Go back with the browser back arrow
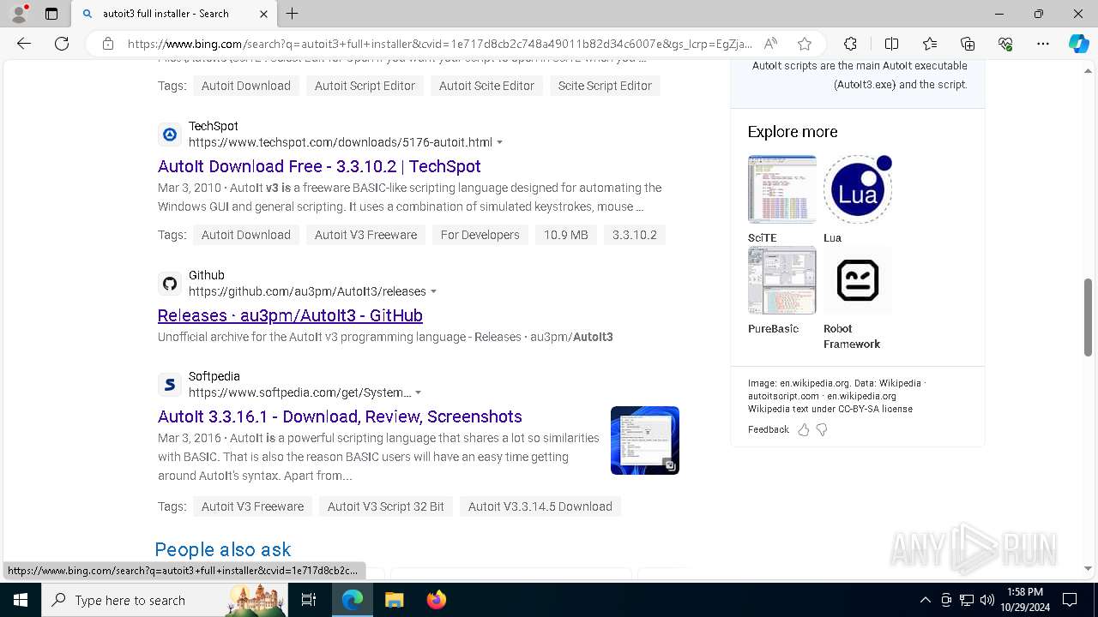This screenshot has height=617, width=1098. pos(24,44)
